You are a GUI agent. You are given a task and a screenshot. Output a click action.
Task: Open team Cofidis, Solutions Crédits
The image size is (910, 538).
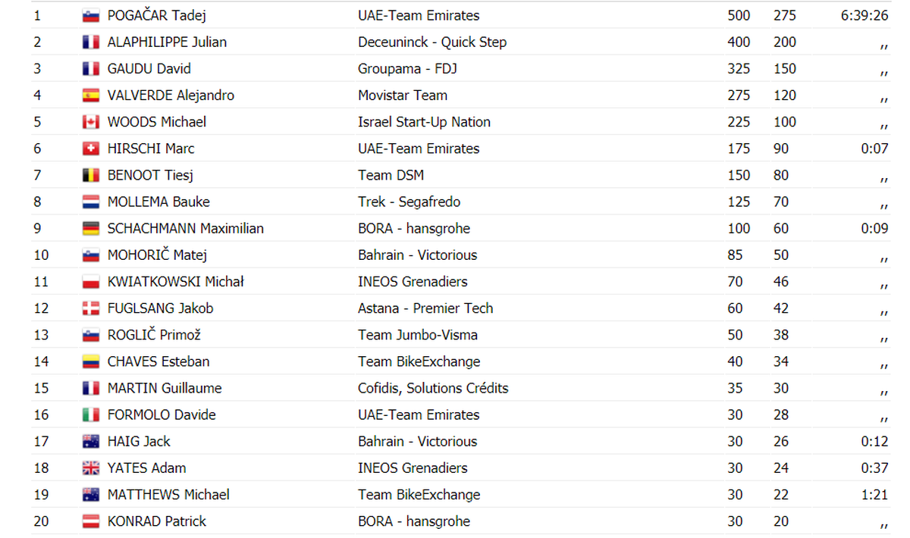pos(433,388)
